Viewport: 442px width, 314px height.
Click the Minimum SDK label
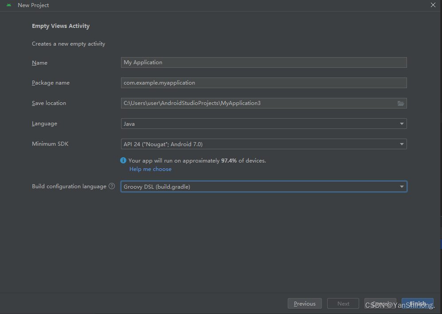[50, 143]
